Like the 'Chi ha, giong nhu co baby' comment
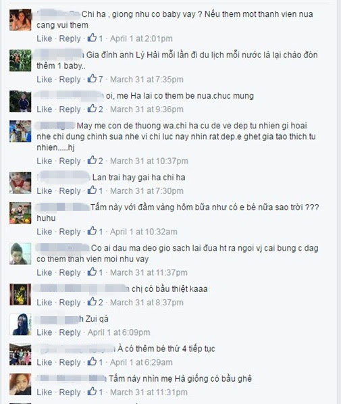The width and height of the screenshot is (341, 404). pyautogui.click(x=45, y=39)
